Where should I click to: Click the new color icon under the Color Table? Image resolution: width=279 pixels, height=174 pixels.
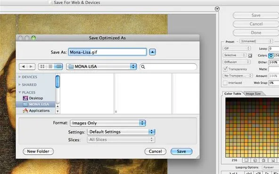(x=272, y=160)
